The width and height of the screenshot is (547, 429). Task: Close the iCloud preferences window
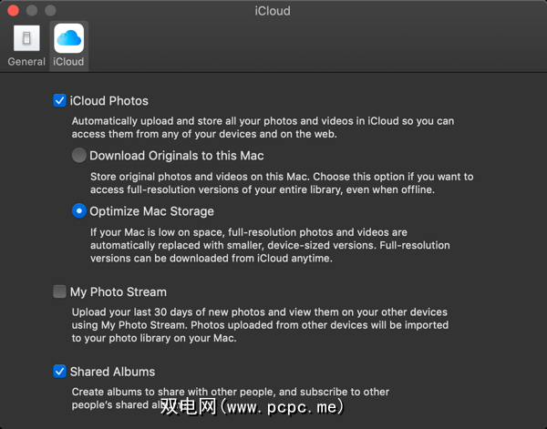tap(14, 11)
